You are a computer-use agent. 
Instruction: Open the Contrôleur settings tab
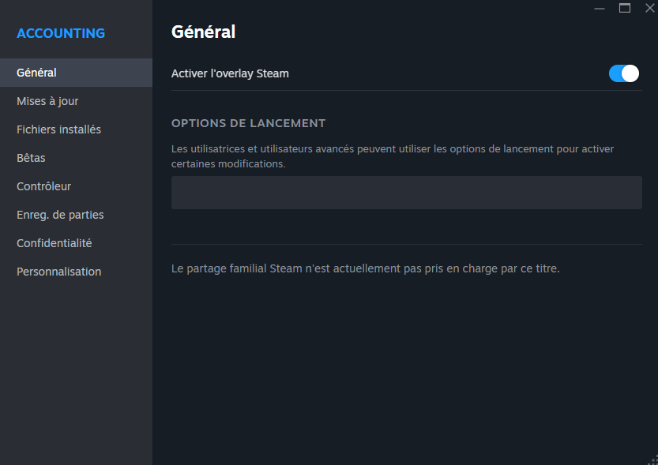[x=43, y=186]
